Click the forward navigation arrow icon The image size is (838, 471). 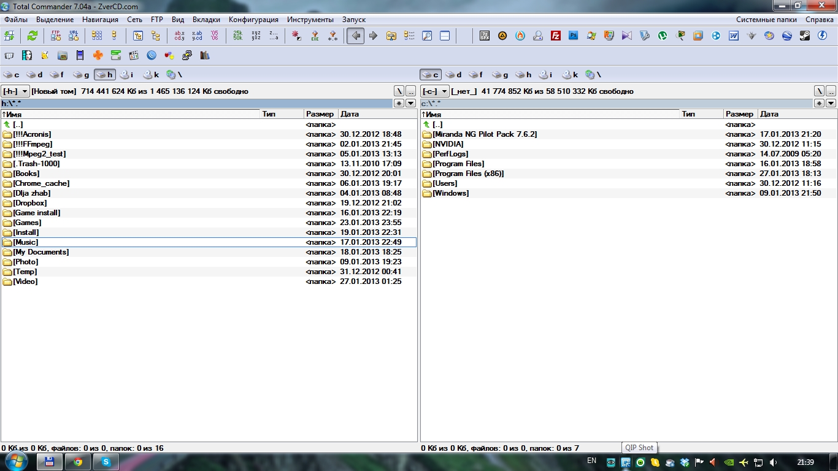pyautogui.click(x=373, y=36)
